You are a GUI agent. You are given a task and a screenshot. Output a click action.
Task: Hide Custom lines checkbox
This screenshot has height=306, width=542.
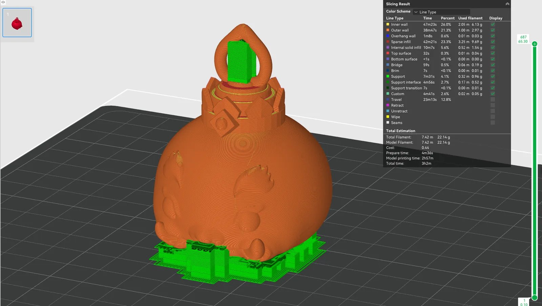tap(493, 94)
